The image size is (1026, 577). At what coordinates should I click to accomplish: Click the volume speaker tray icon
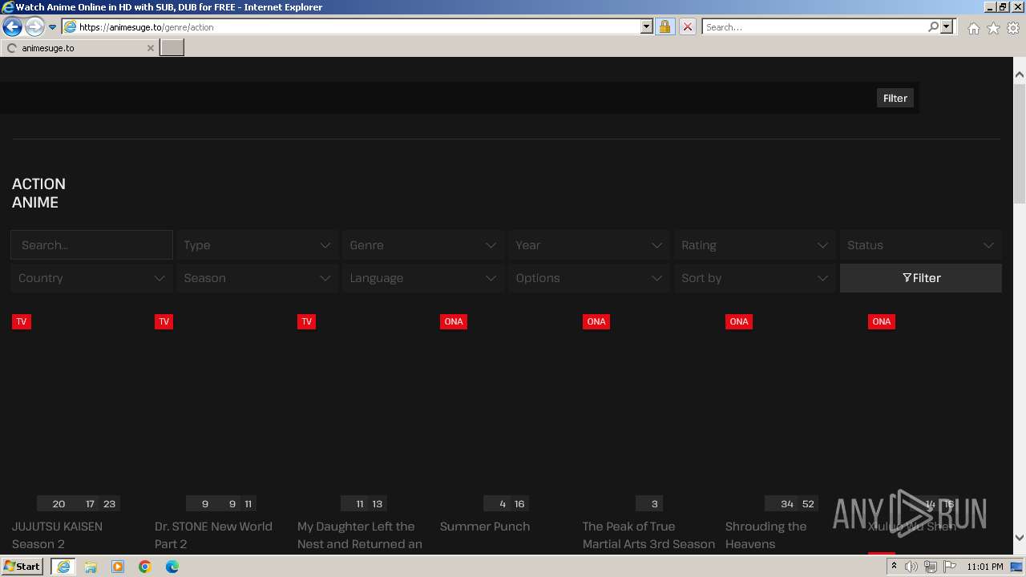911,567
